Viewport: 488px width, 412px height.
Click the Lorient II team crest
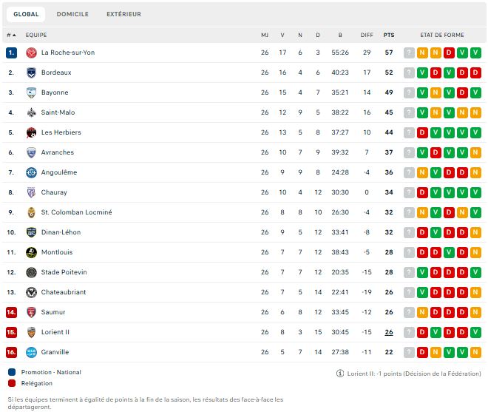pos(32,332)
